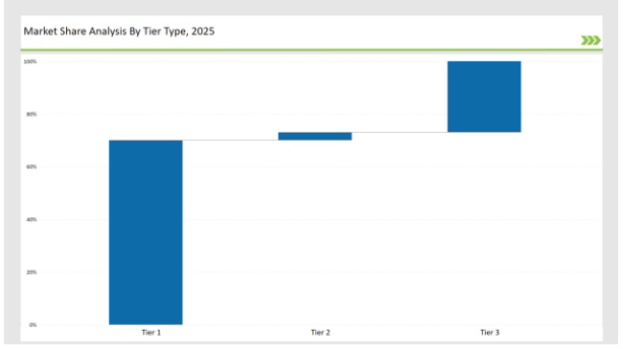Select the Tier 1 bar
The width and height of the screenshot is (623, 349).
pyautogui.click(x=146, y=232)
